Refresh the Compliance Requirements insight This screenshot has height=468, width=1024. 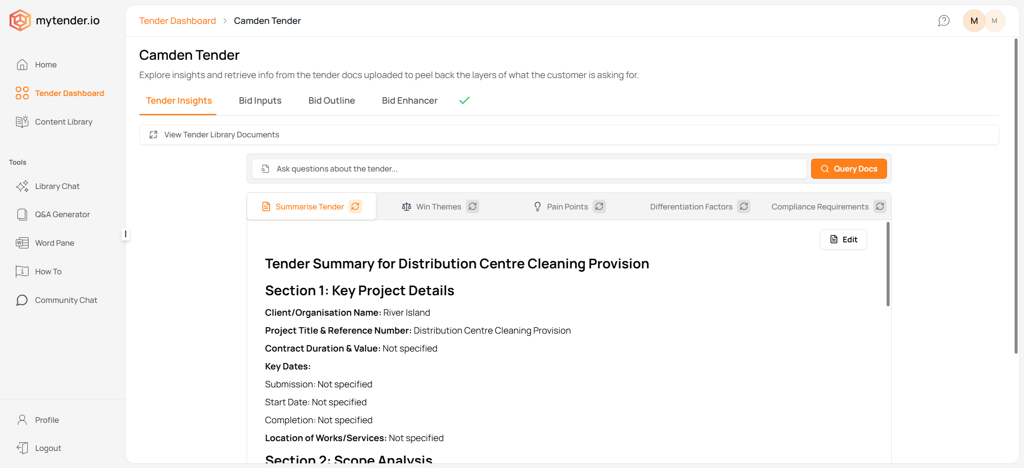[880, 206]
